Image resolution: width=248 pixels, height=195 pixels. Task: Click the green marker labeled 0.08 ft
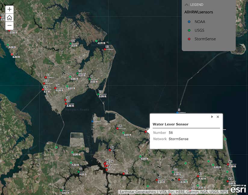[x=8, y=45]
